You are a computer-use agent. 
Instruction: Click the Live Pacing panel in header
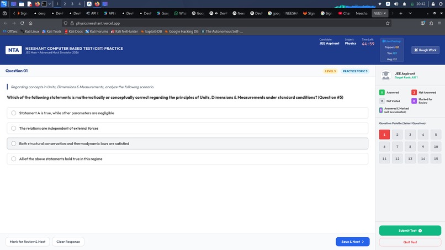(x=391, y=50)
